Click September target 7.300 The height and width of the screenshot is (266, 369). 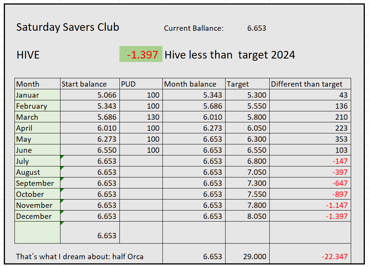[x=247, y=183]
